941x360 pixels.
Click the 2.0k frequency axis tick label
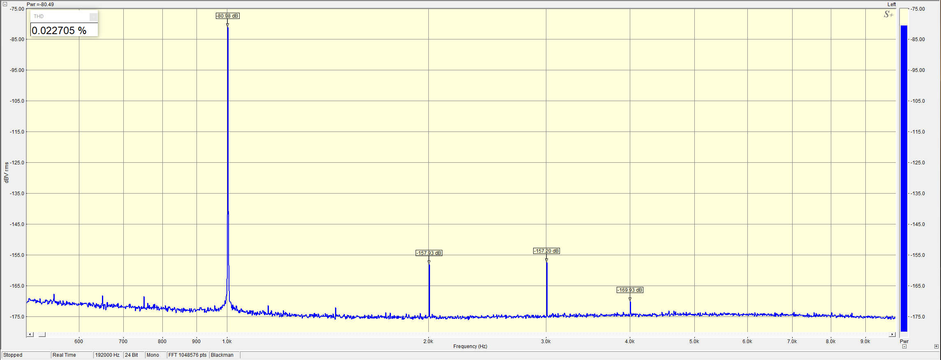coord(428,342)
